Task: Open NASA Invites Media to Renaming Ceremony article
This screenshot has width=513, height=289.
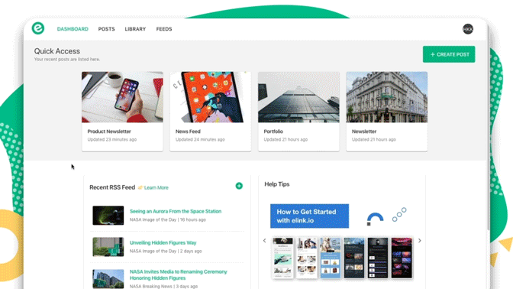Action: tap(178, 275)
